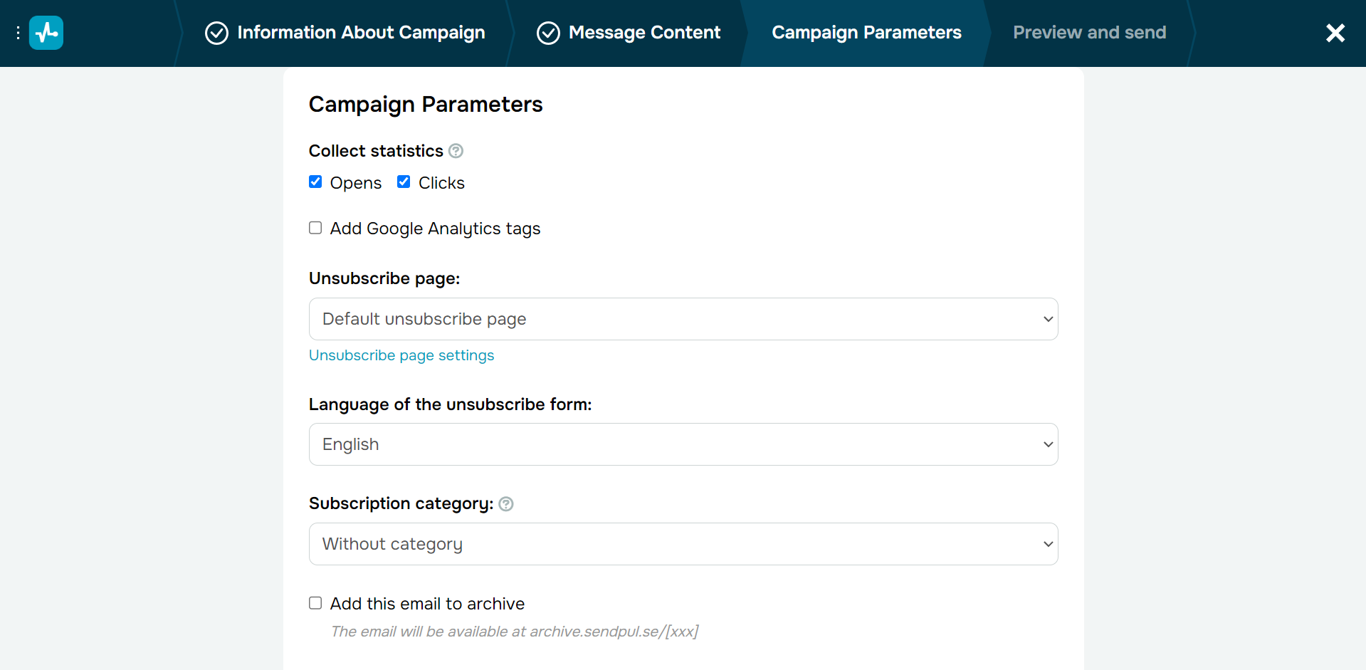Screen dimensions: 1366x670
Task: Click the Subscription category help icon
Action: (506, 504)
